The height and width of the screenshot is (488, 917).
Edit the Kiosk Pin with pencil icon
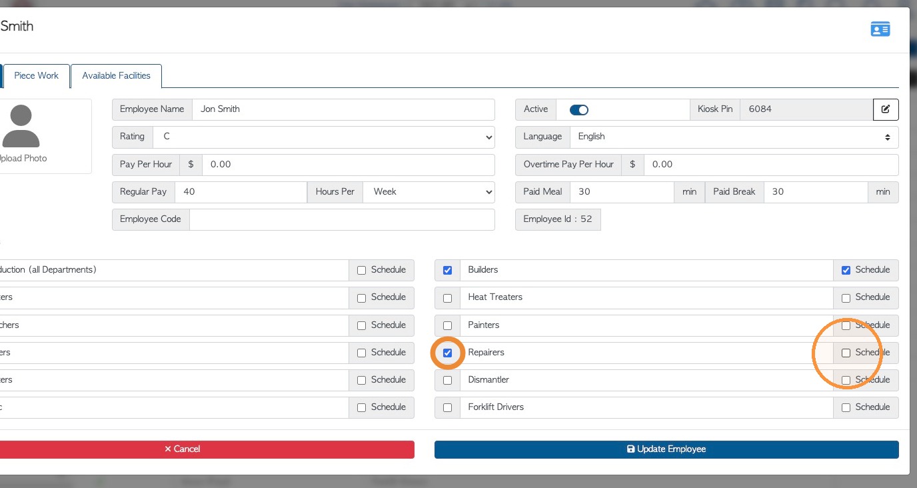886,109
